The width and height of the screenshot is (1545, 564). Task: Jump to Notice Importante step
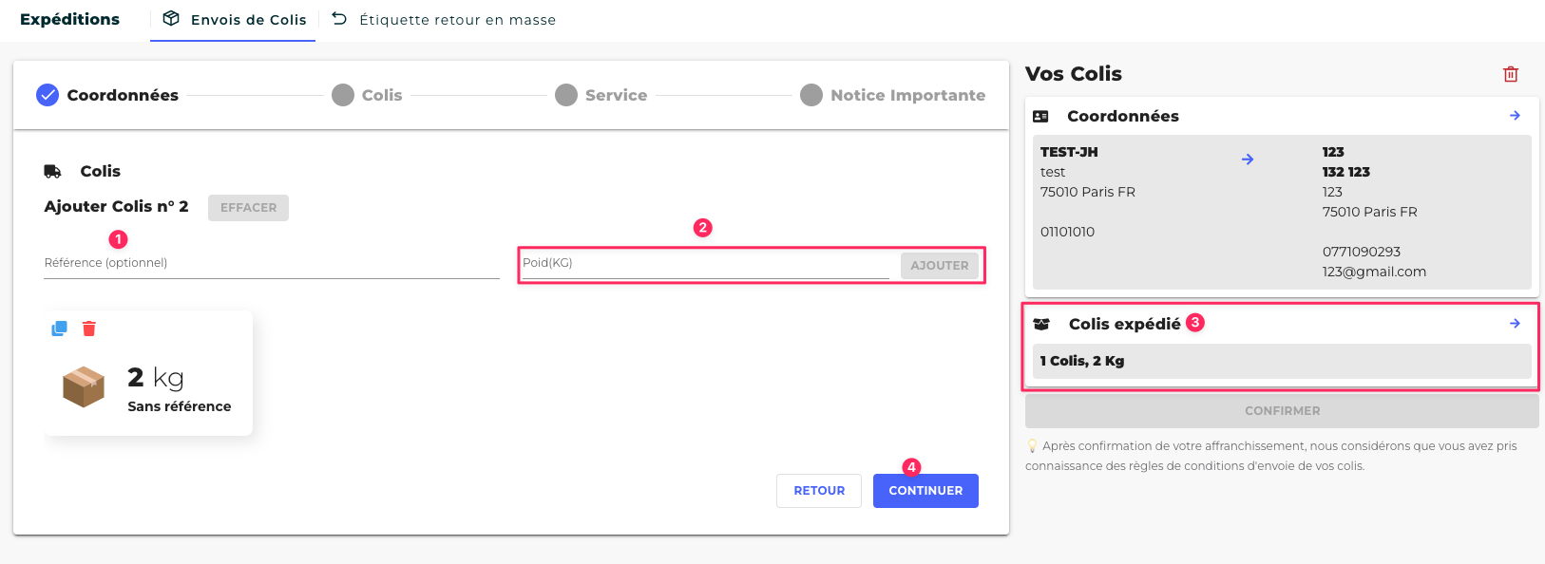point(892,95)
